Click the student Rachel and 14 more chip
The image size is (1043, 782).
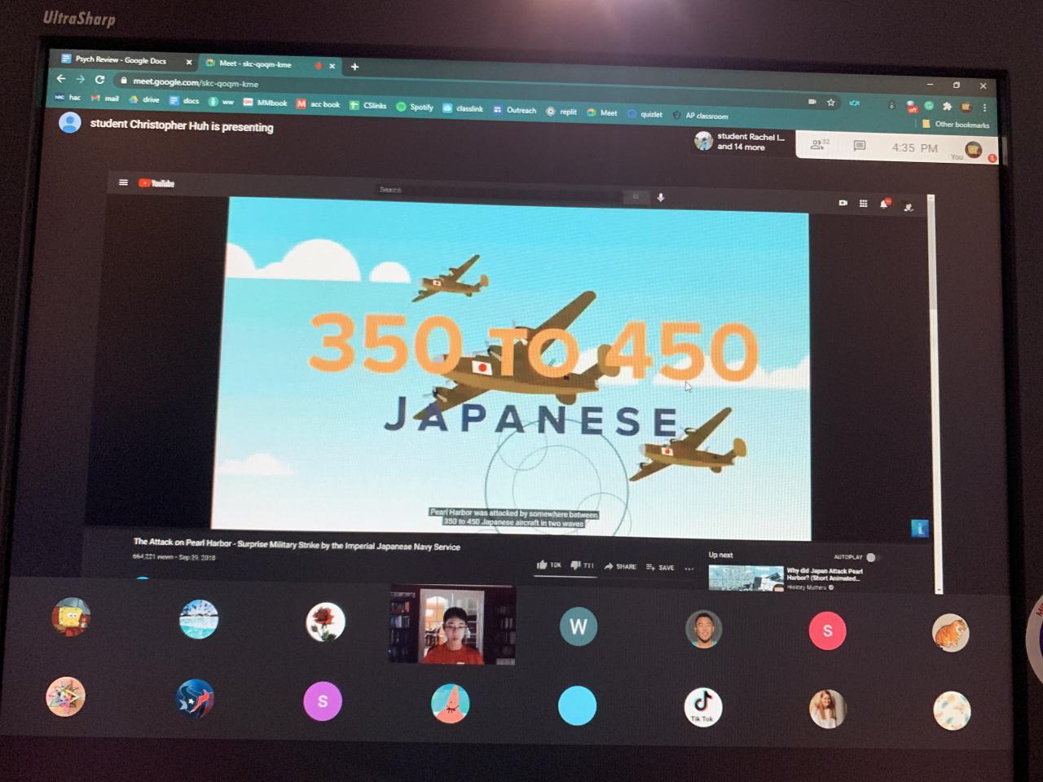pyautogui.click(x=742, y=142)
